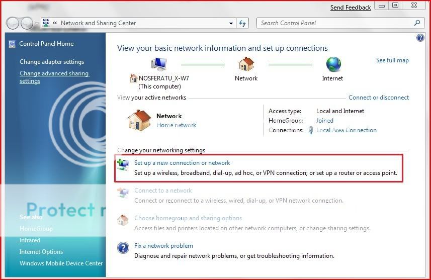431x280 pixels.
Task: Click Network and Sharing Center breadcrumb
Action: 99,23
